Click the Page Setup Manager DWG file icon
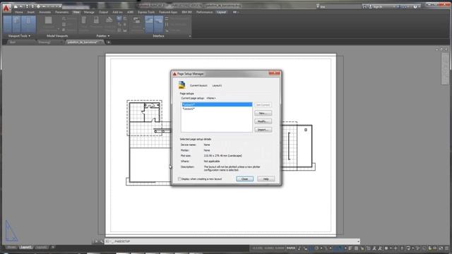This screenshot has width=452, height=254. point(182,85)
